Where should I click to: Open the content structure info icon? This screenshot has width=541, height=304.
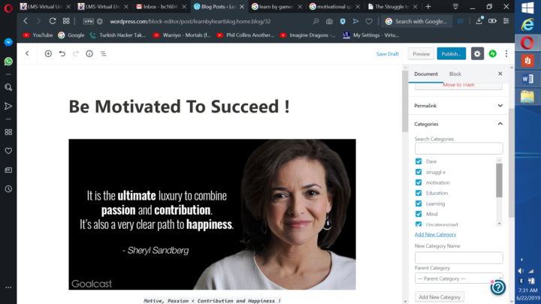[89, 54]
